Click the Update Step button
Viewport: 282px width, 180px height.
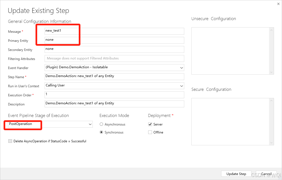(236, 174)
